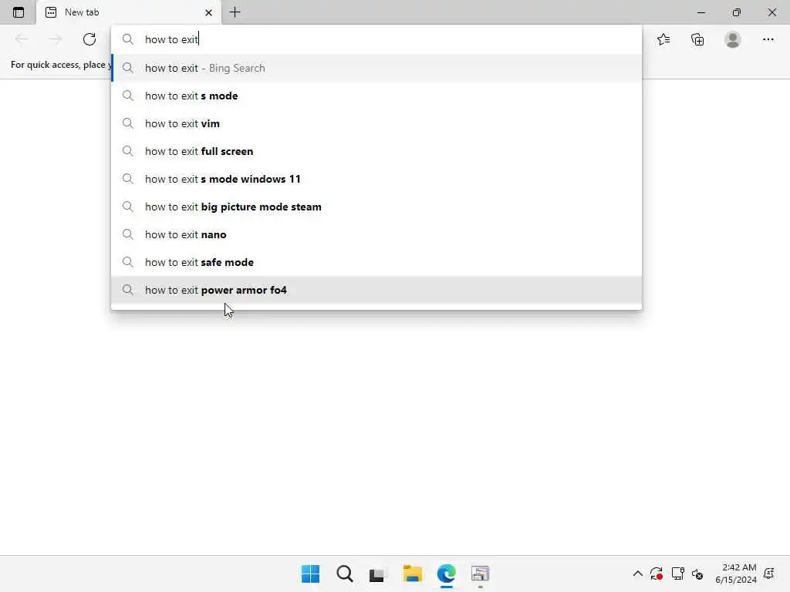Click the Back navigation arrow
The image size is (790, 592).
tap(21, 39)
